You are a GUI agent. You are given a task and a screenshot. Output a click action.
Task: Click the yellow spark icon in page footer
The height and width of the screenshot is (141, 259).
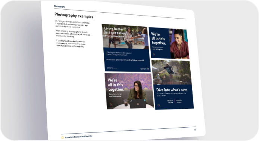pos(62,137)
